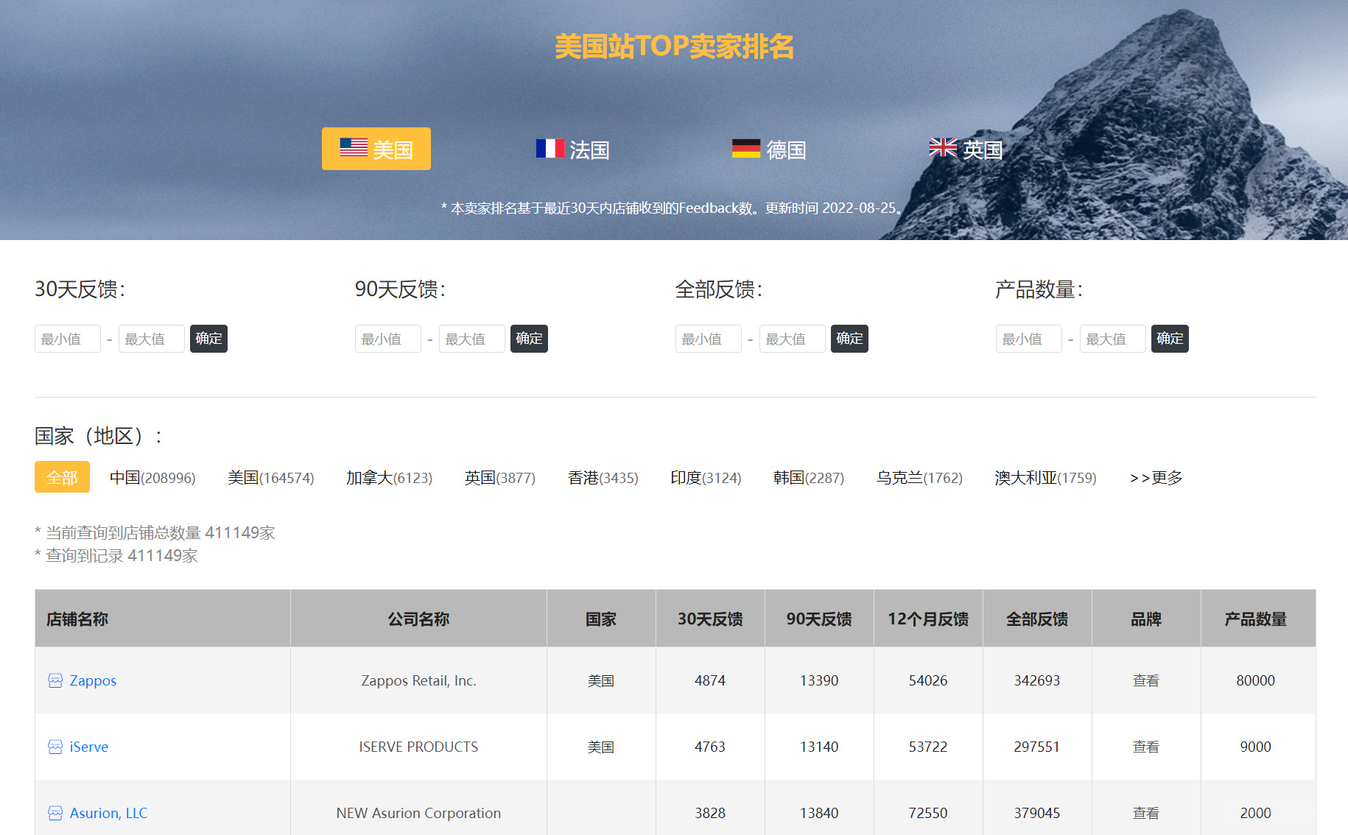Click the 12个月反馈 column header
The height and width of the screenshot is (835, 1348).
[928, 619]
